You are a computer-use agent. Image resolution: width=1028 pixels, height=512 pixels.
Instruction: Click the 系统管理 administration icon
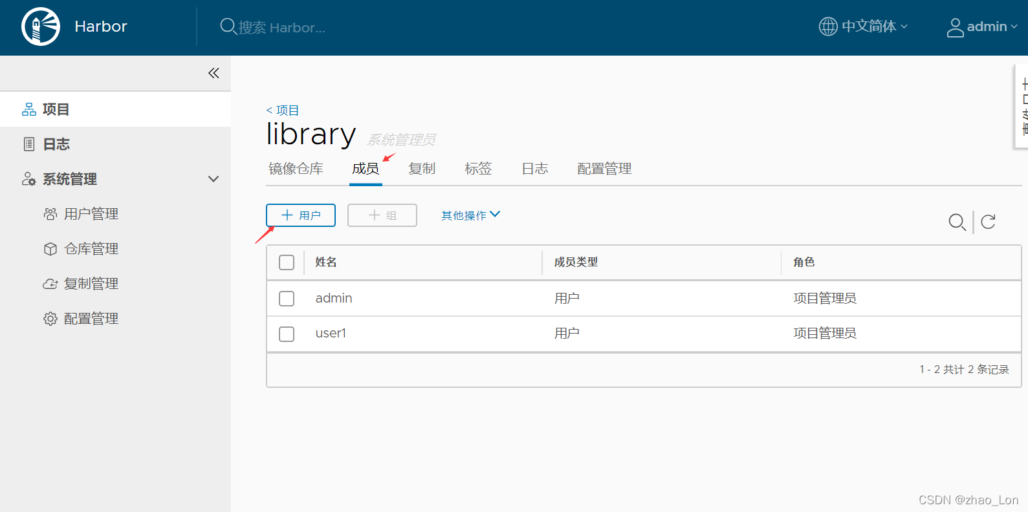(x=29, y=179)
